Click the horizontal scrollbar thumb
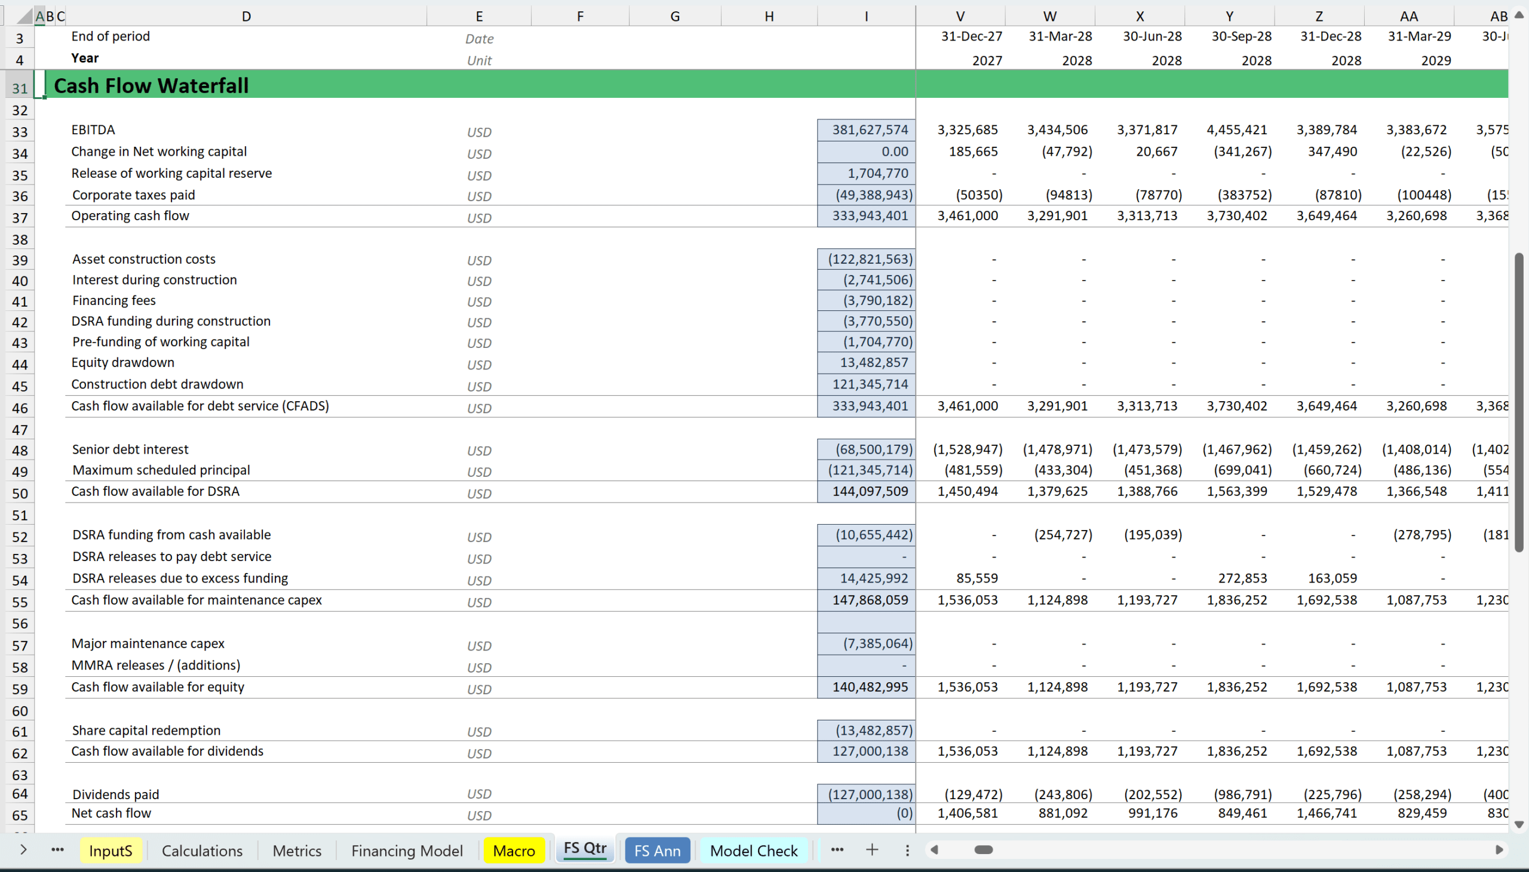This screenshot has width=1529, height=872. [983, 850]
